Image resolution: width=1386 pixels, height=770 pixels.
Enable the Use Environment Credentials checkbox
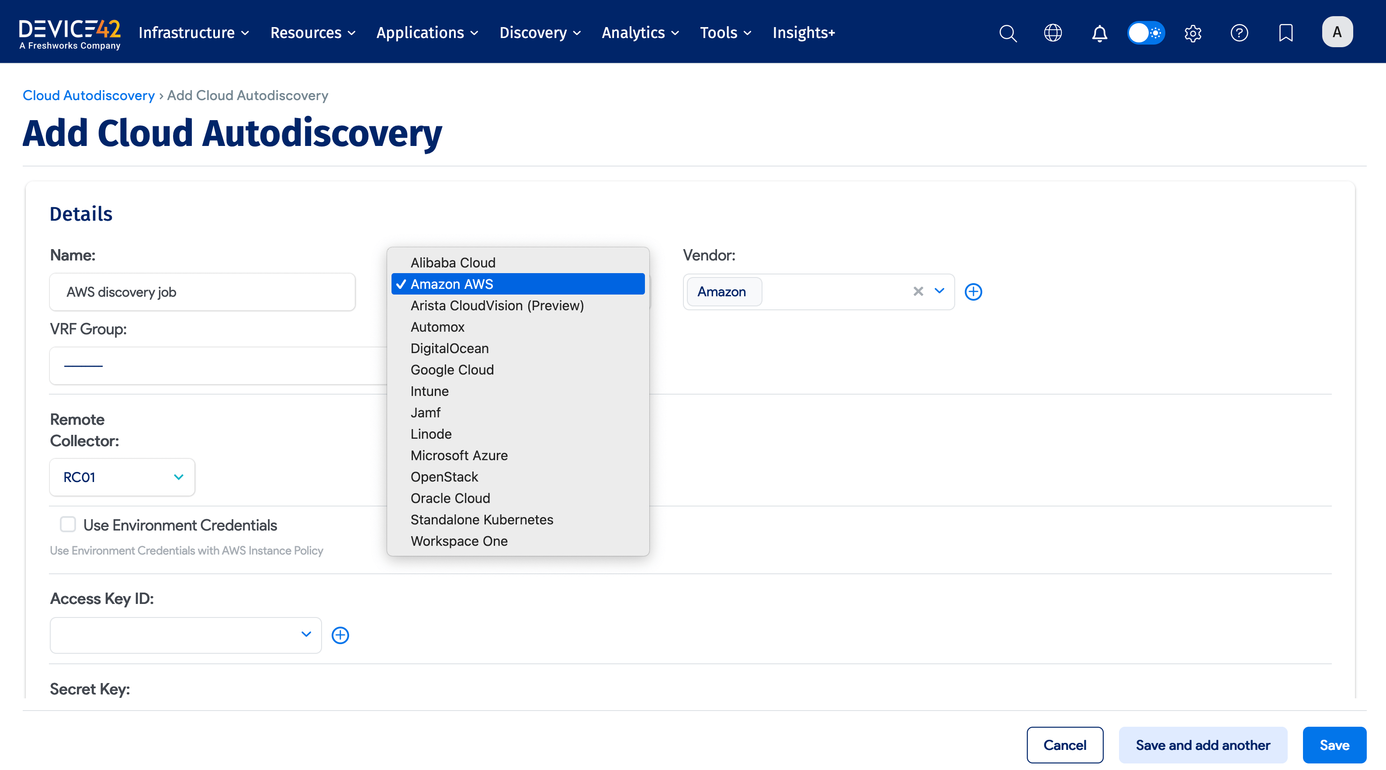click(x=68, y=524)
